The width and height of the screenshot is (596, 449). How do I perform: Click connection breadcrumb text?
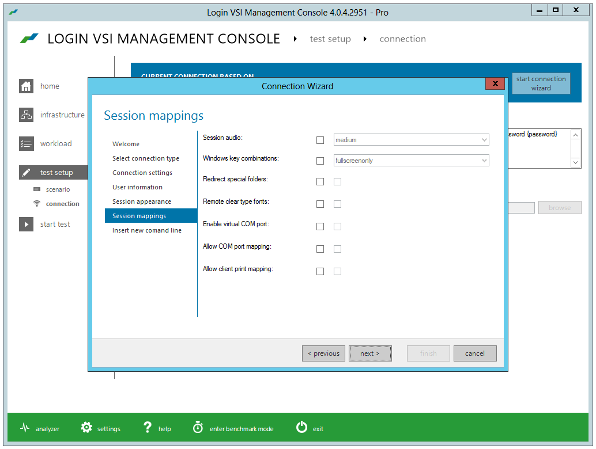pos(402,39)
